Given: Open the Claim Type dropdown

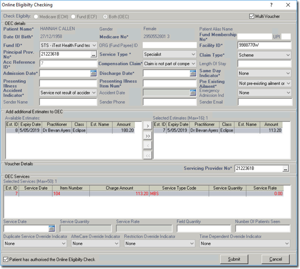Looking at the screenshot, I should click(x=288, y=55).
